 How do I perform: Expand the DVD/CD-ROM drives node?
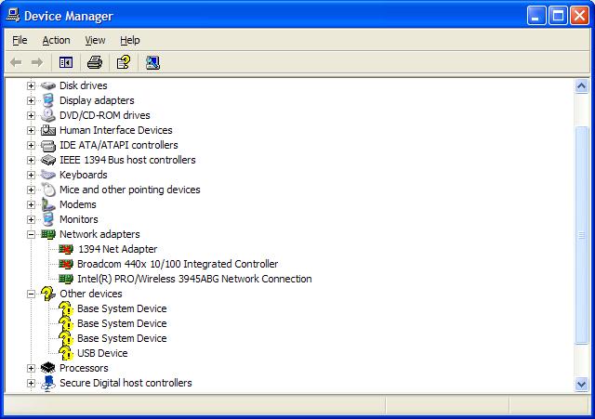31,115
